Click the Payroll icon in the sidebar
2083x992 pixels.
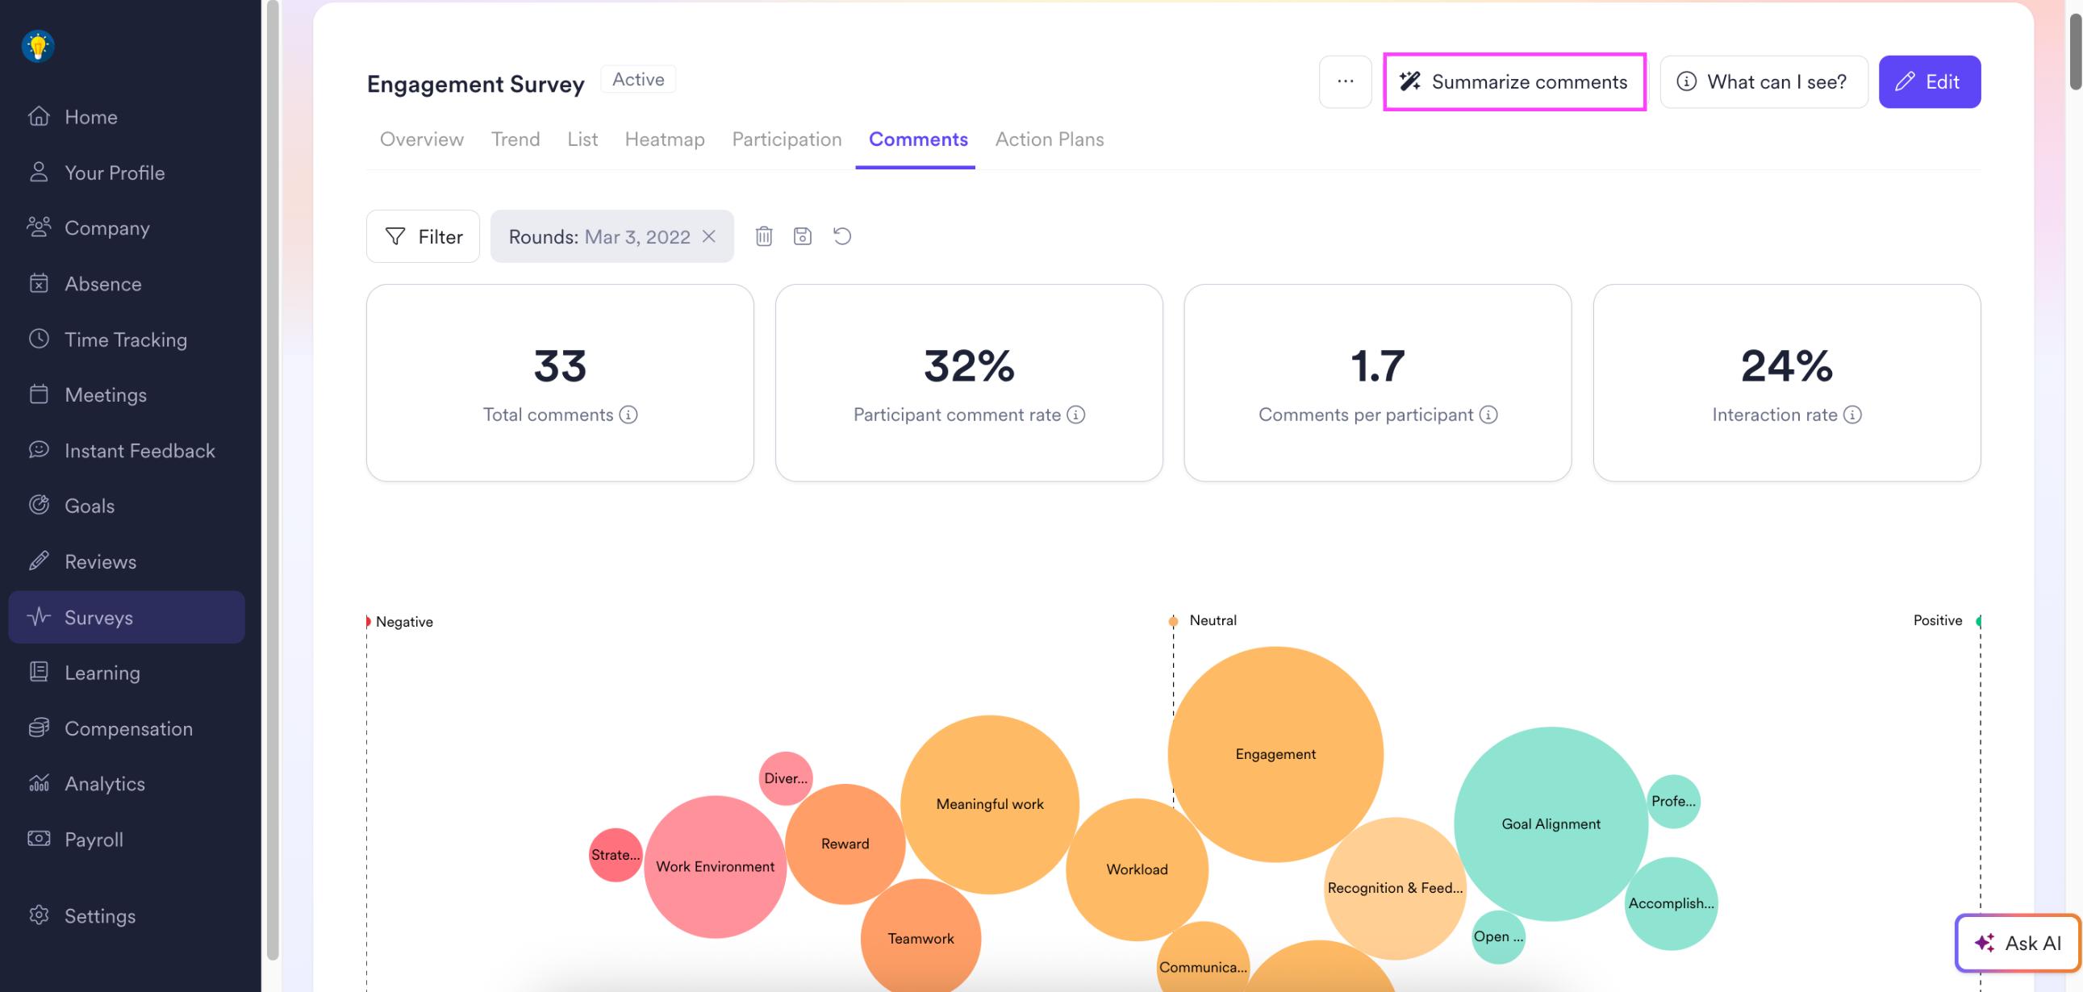pyautogui.click(x=39, y=839)
